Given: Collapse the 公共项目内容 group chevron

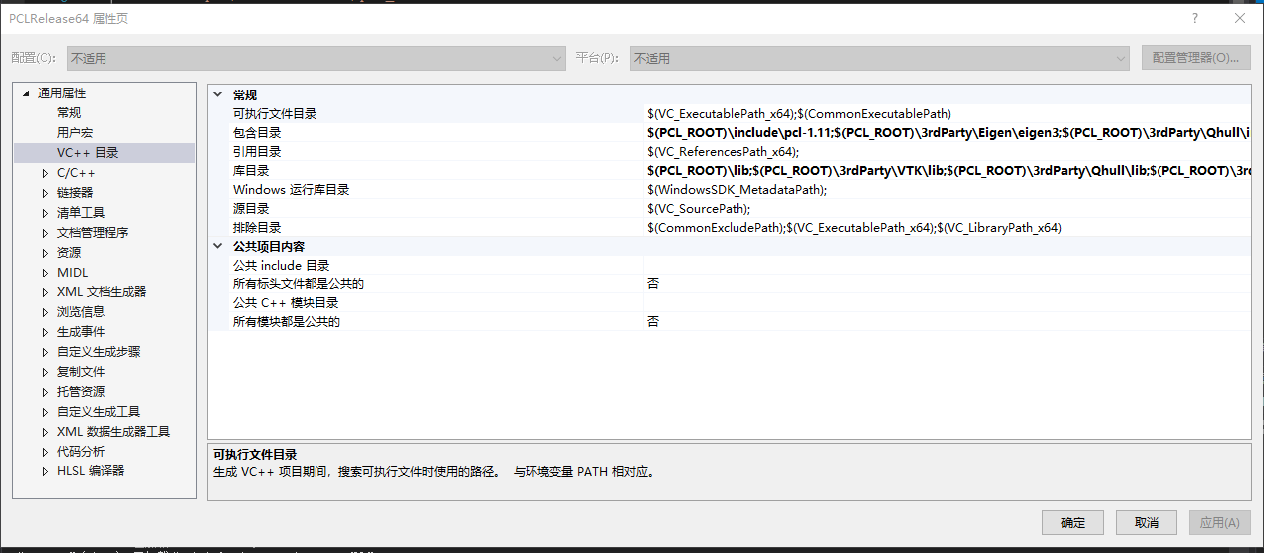Looking at the screenshot, I should coord(218,247).
